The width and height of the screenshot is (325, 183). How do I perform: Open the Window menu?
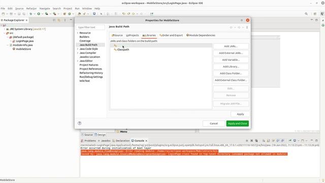(x=87, y=9)
